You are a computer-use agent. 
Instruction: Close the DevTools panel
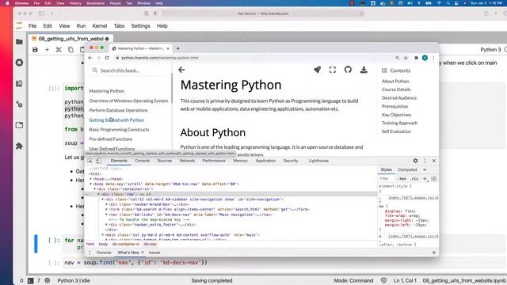click(434, 161)
